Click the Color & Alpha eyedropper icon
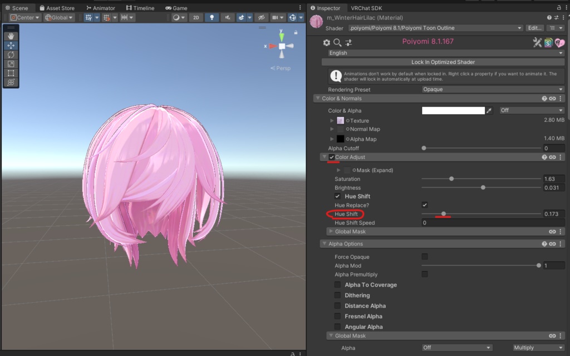570x356 pixels. 489,111
